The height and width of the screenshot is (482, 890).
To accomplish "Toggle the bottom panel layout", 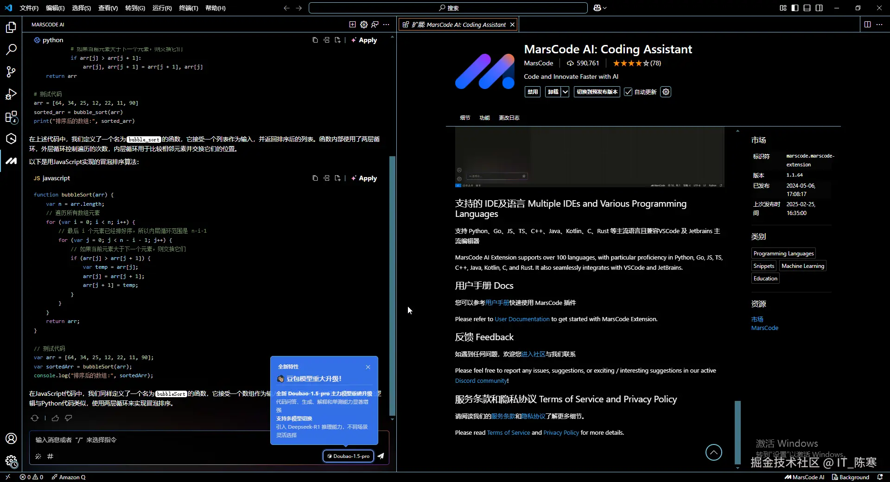I will (807, 8).
